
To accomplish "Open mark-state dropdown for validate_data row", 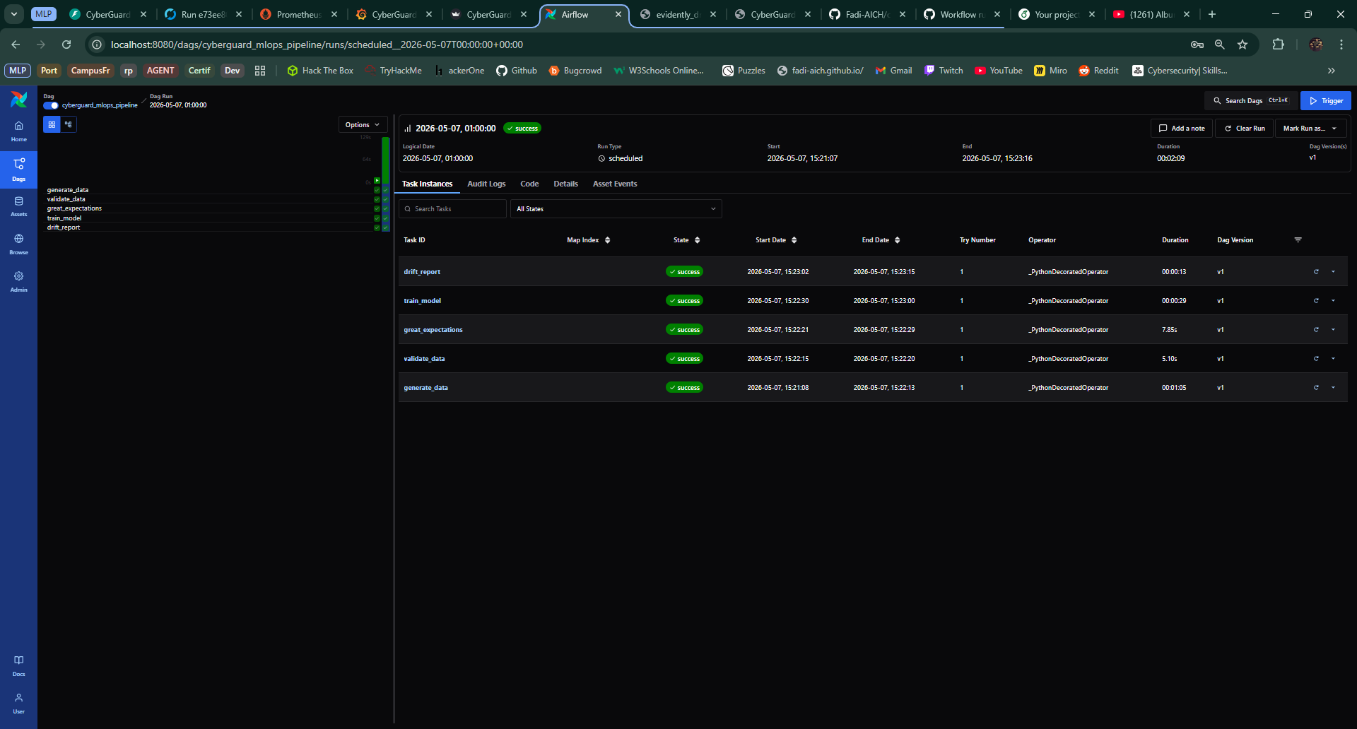I will pyautogui.click(x=1334, y=359).
